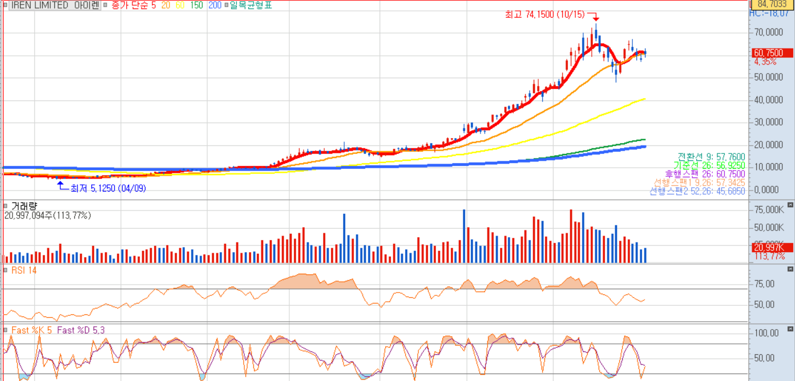Screen dimensions: 795x381
Task: Click the 전환선 9: 57,7600 legend line
Action: pos(711,156)
